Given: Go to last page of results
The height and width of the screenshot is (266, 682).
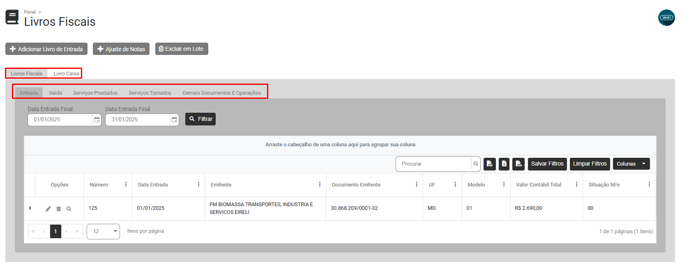Looking at the screenshot, I should [77, 231].
